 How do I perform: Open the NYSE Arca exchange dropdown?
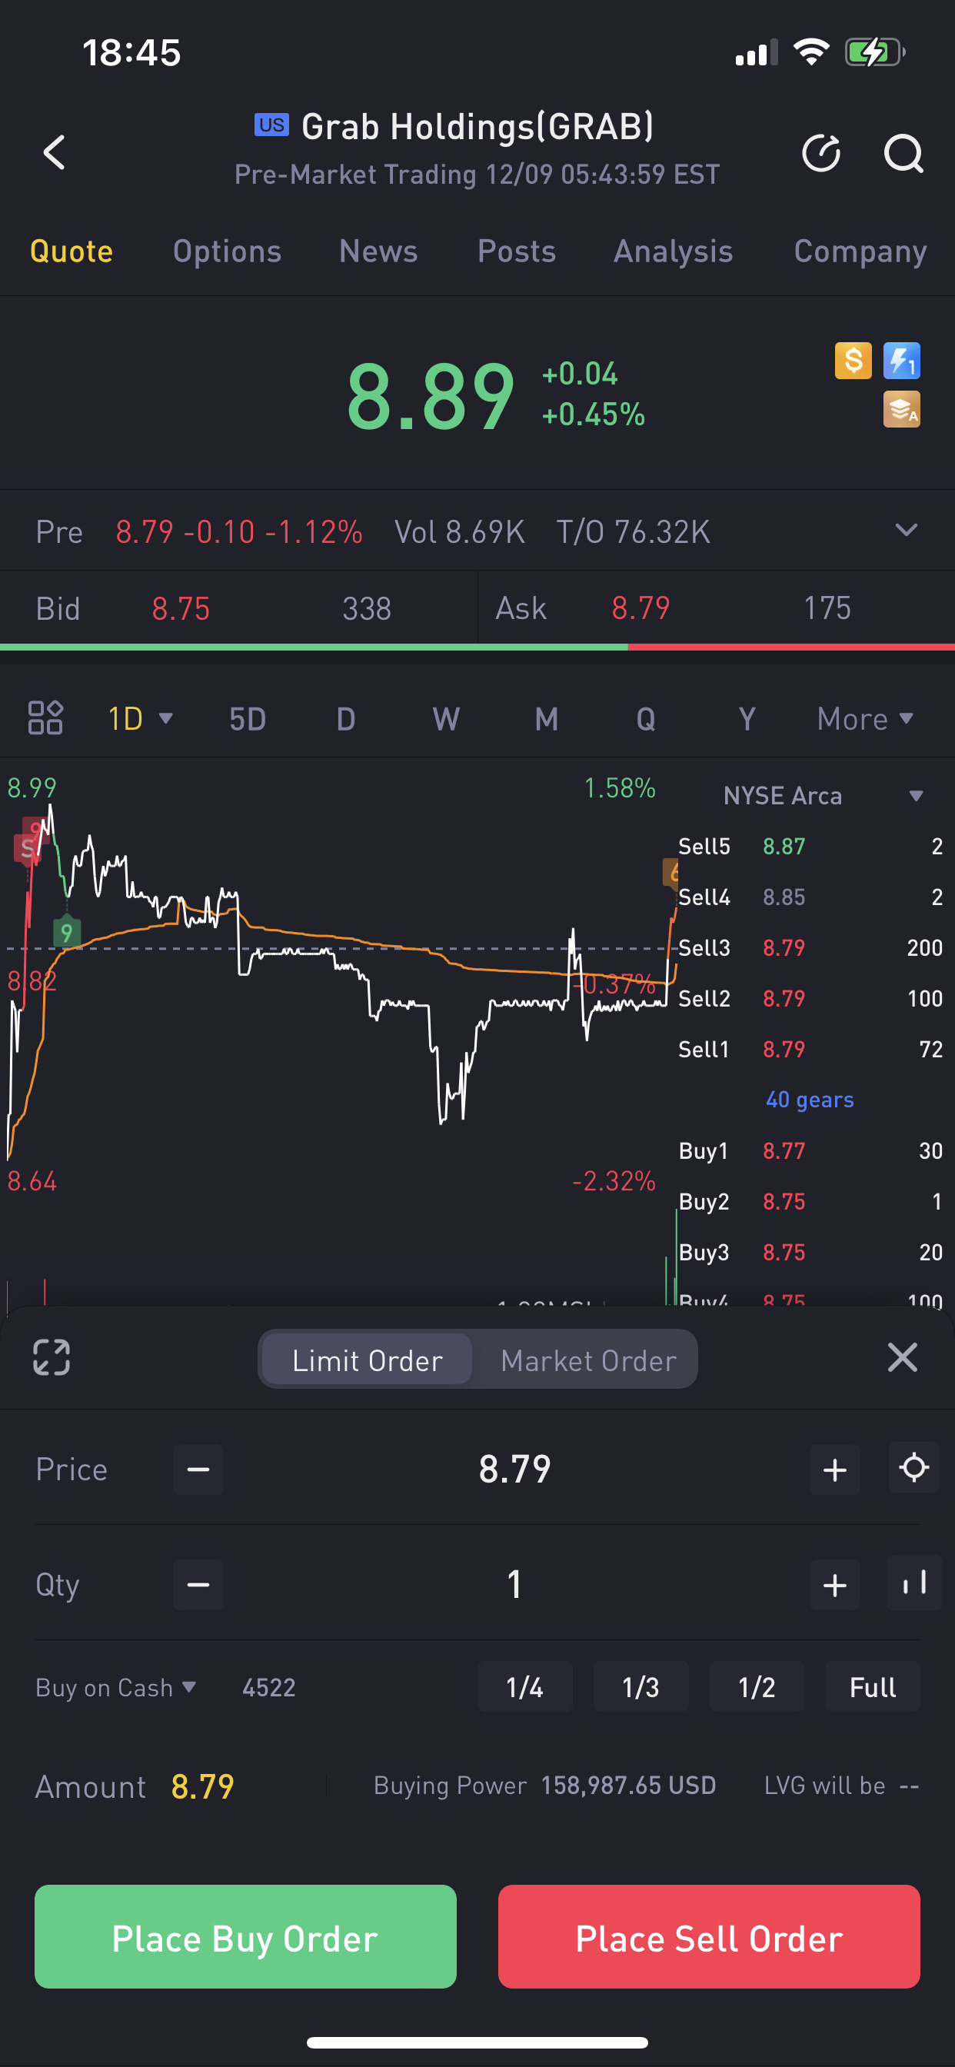tap(823, 796)
